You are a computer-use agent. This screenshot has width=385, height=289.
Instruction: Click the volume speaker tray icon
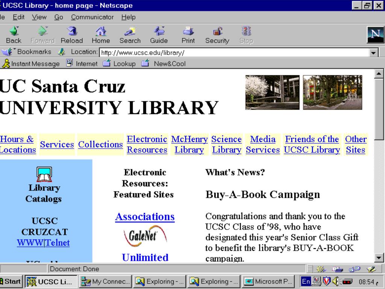coord(336,281)
